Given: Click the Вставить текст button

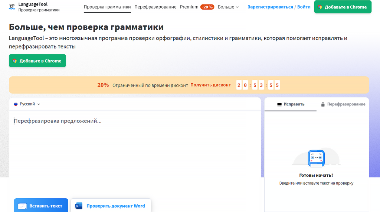Looking at the screenshot, I should tap(41, 205).
